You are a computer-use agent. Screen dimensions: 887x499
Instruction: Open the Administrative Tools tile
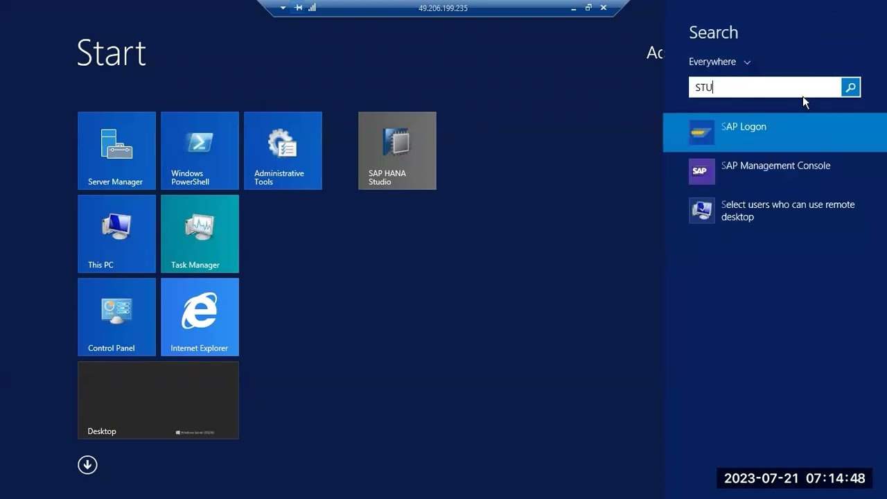283,150
